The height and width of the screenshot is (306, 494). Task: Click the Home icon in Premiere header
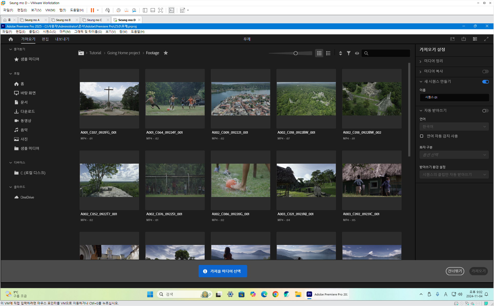(11, 39)
